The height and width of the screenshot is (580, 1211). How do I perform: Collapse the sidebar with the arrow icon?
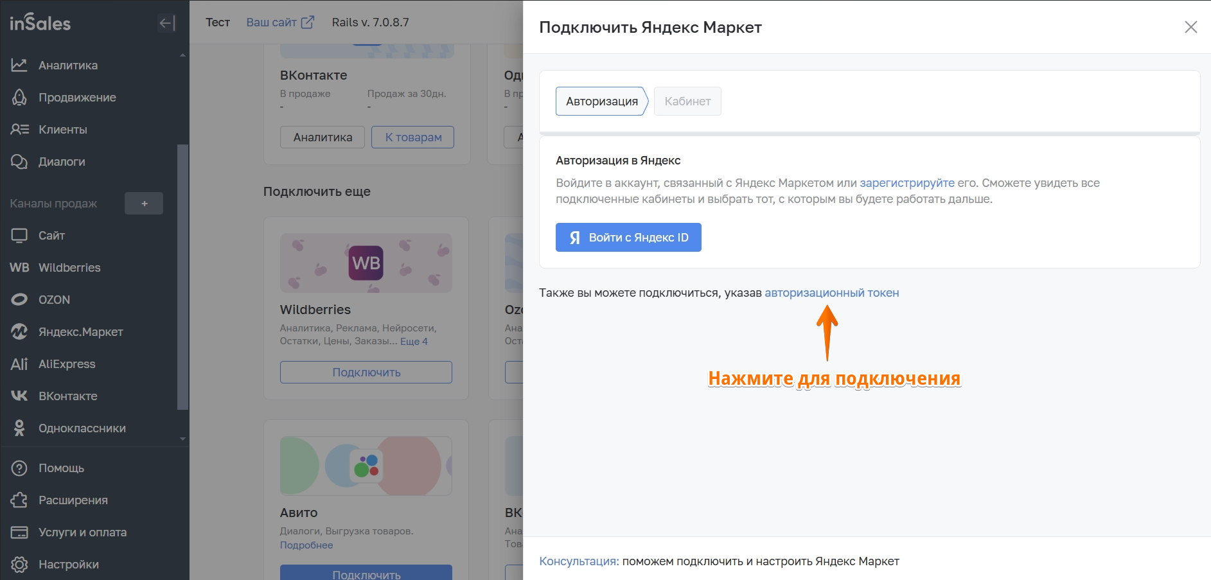[x=167, y=23]
